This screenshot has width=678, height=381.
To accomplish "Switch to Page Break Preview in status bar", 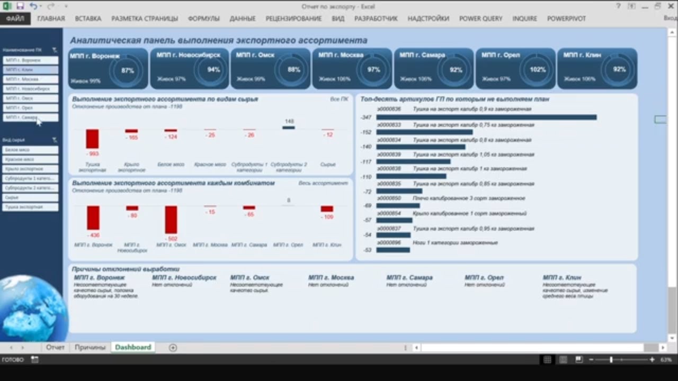I will (579, 360).
